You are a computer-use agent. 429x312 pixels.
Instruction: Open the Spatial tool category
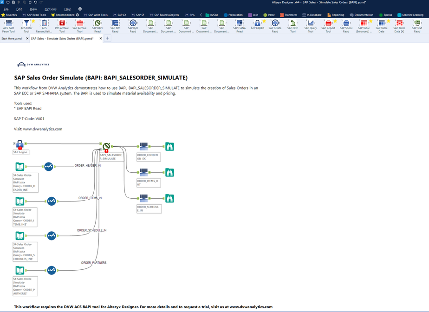(x=385, y=15)
